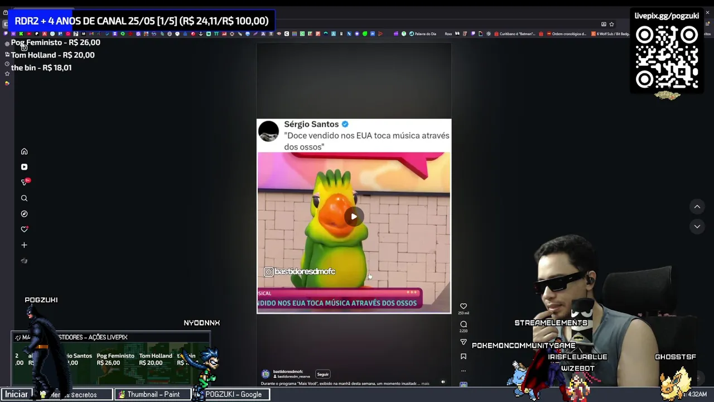Click 'livepix.gg/pogzuki' text

pyautogui.click(x=667, y=16)
